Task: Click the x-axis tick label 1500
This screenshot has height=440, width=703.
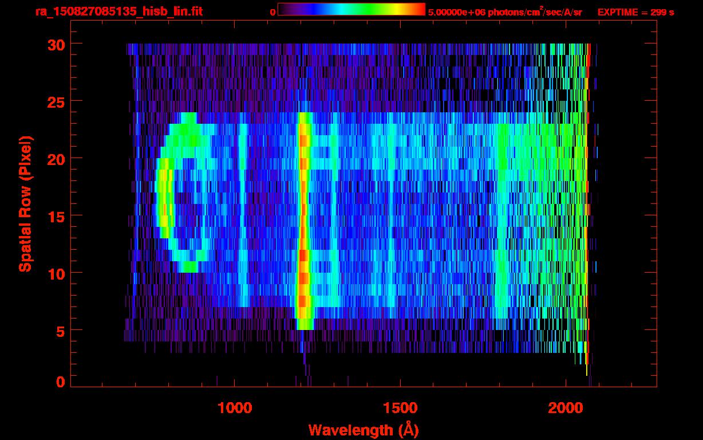Action: pos(400,408)
